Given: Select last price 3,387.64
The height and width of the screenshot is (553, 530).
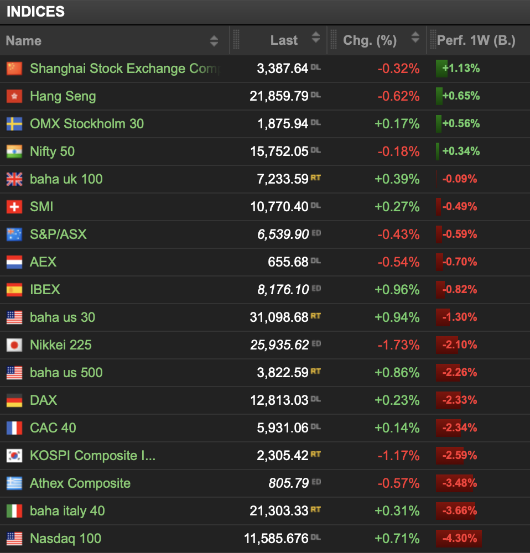Looking at the screenshot, I should point(282,69).
